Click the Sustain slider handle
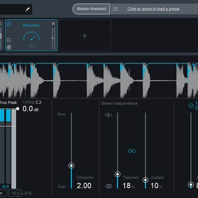198x198 pixels. pyautogui.click(x=146, y=180)
